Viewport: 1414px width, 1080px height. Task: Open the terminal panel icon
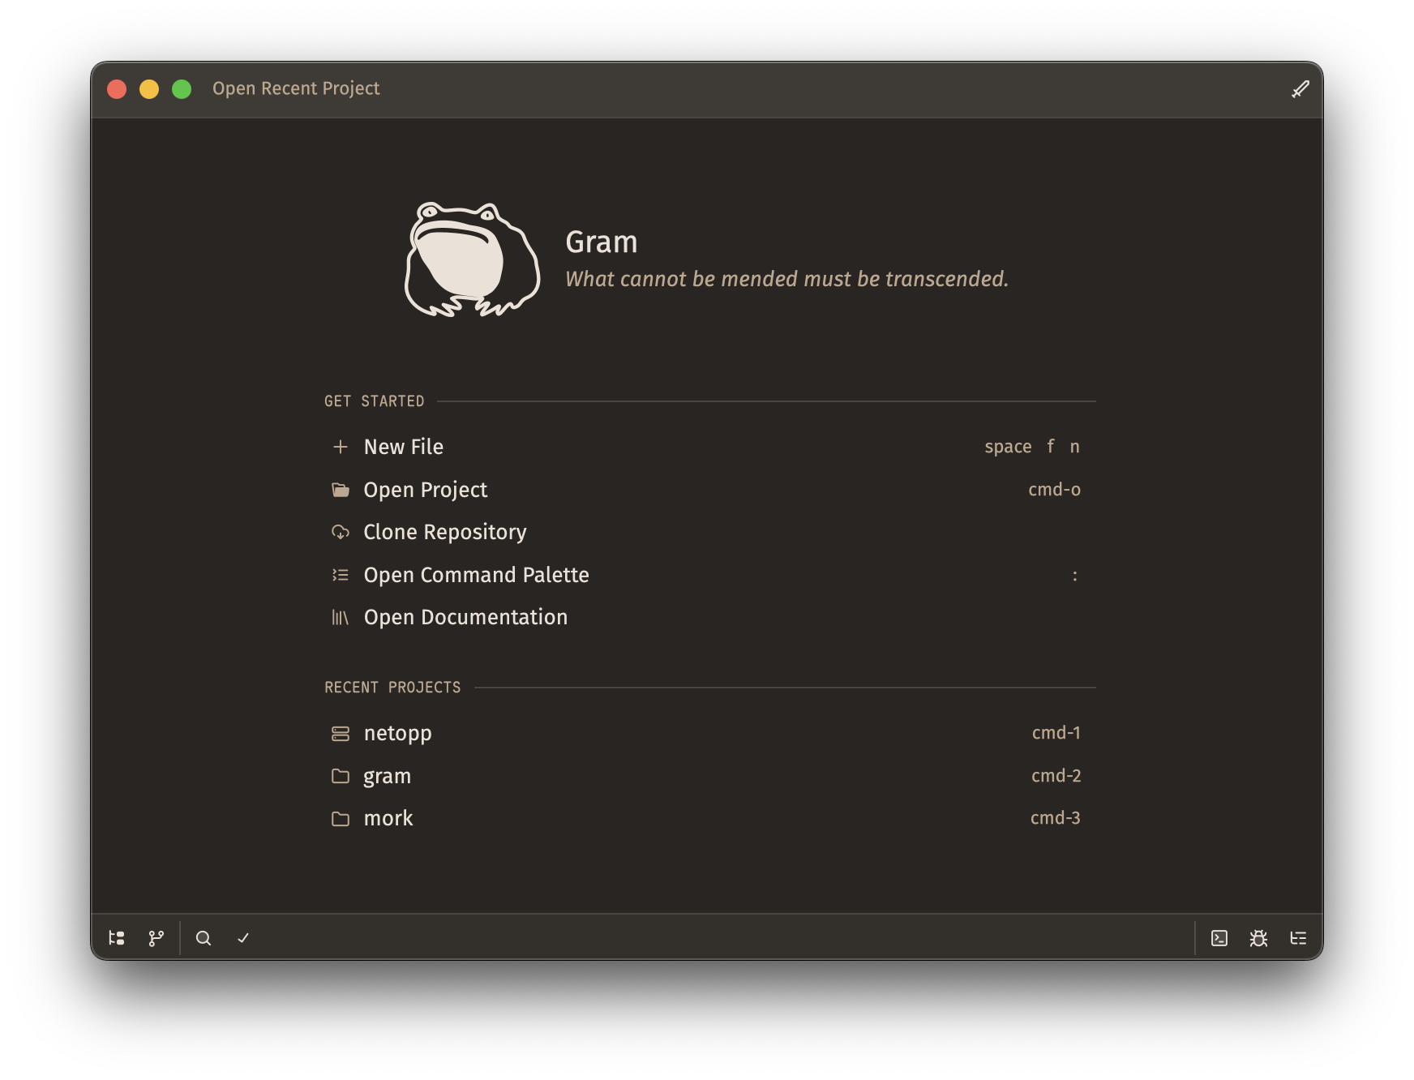coord(1221,938)
